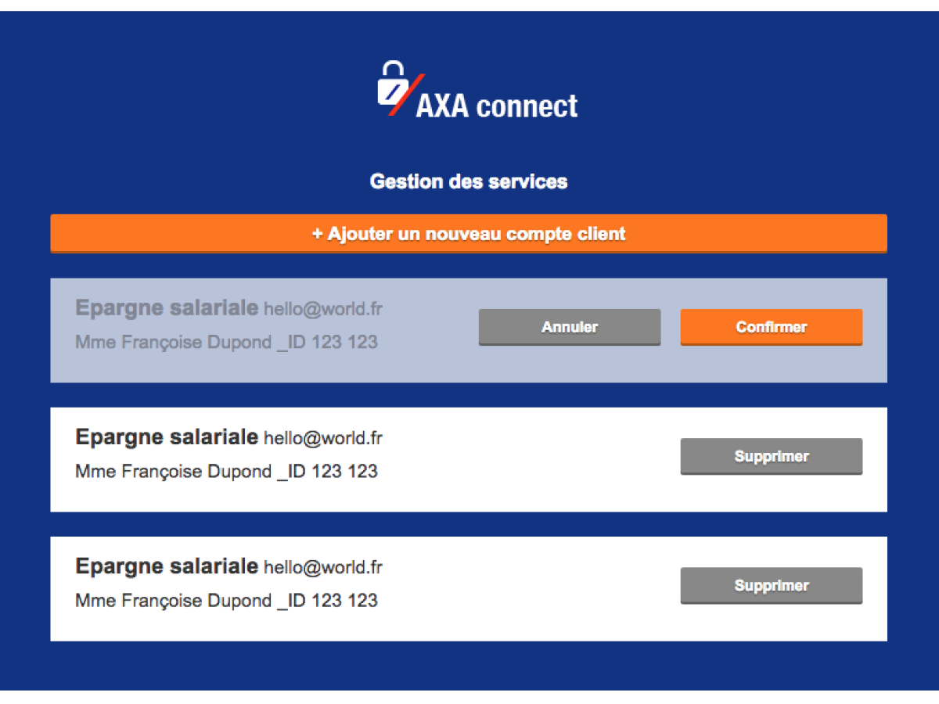Select Epargne salariale title in third card
This screenshot has width=939, height=704.
click(x=167, y=566)
